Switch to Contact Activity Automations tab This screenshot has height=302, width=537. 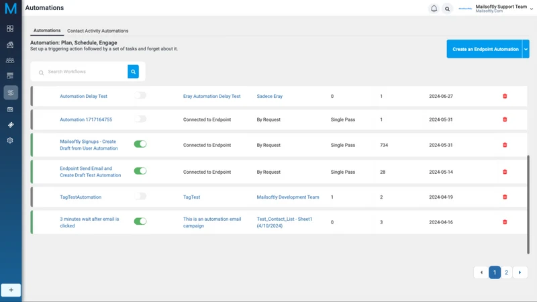(x=97, y=31)
